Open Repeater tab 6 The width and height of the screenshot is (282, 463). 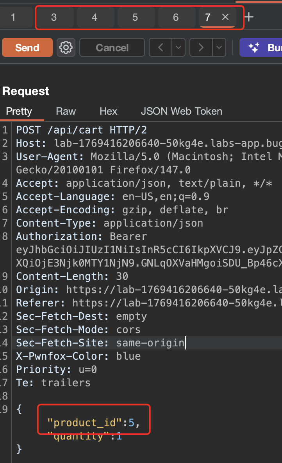click(x=176, y=17)
